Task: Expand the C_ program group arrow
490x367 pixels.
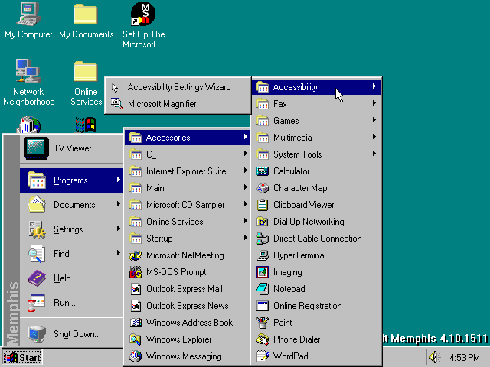Action: [x=246, y=154]
